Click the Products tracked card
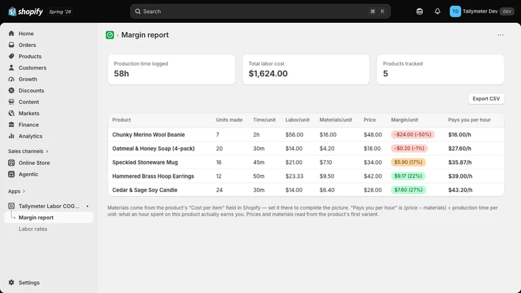 (x=441, y=70)
